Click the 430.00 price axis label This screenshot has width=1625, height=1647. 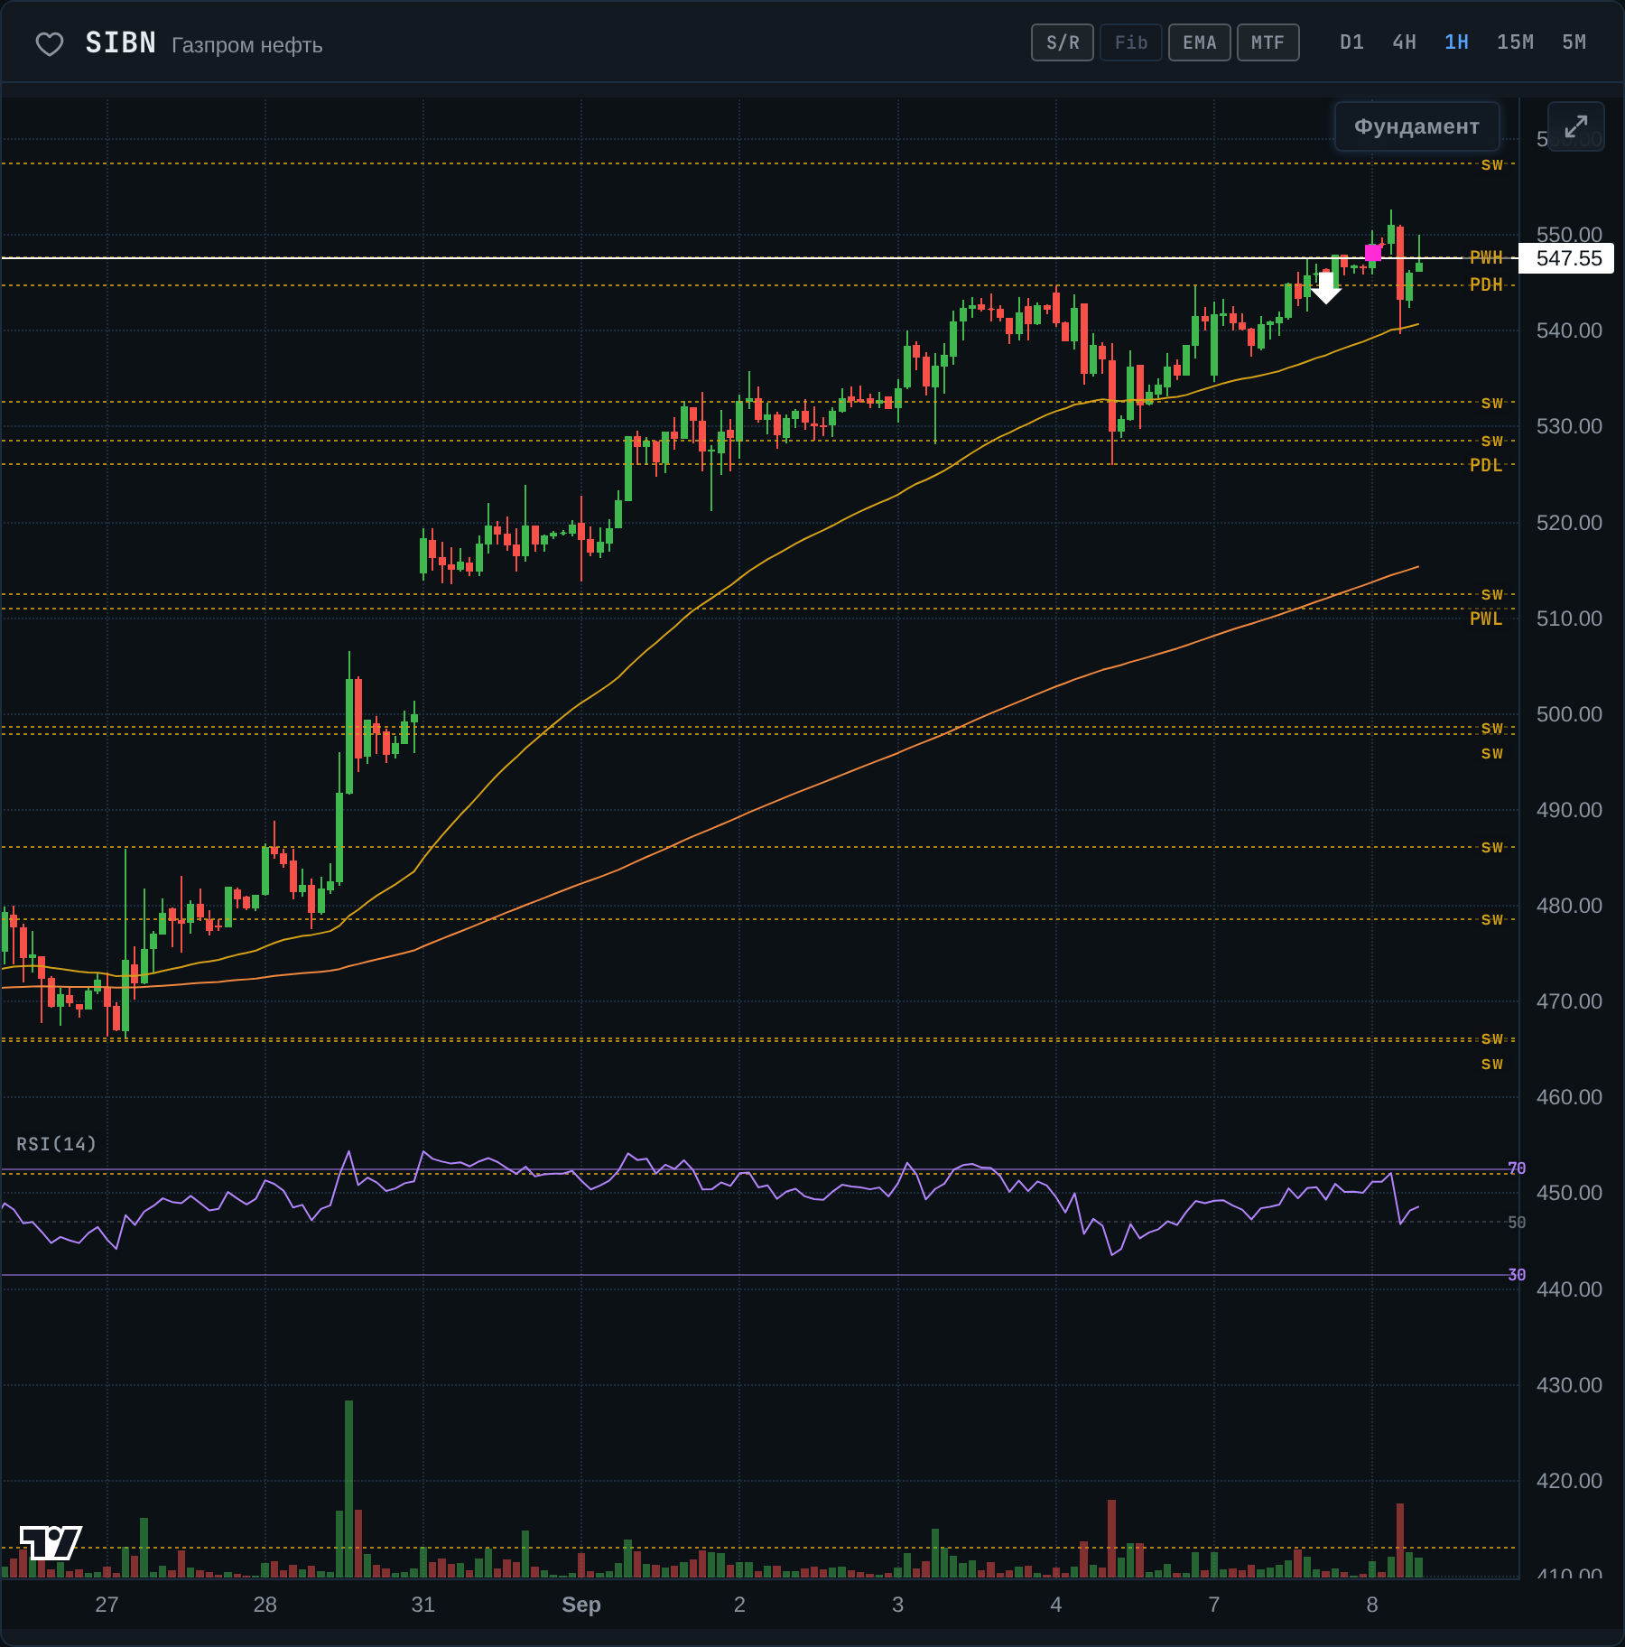pyautogui.click(x=1569, y=1385)
